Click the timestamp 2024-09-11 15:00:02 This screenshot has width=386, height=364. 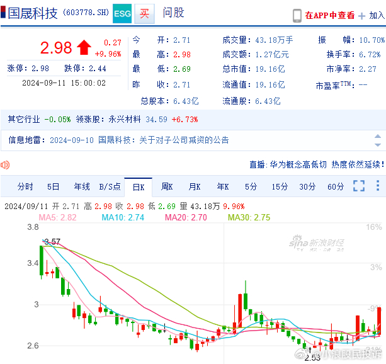click(64, 83)
